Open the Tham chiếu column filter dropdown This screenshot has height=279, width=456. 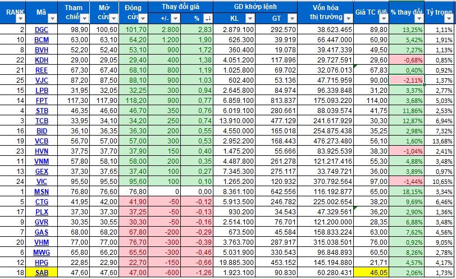(84, 19)
